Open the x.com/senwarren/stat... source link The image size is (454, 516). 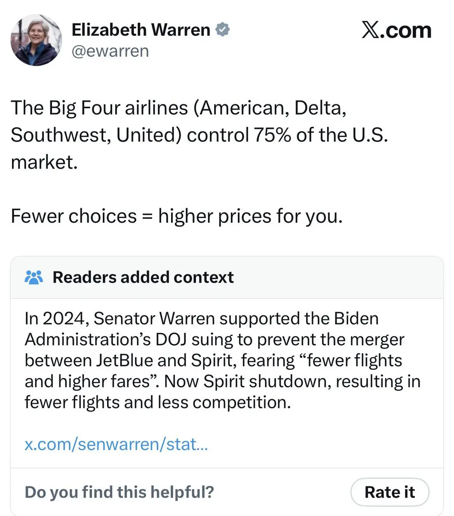click(x=117, y=444)
